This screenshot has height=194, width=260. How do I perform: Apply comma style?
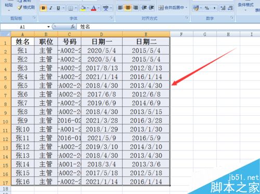[214, 8]
